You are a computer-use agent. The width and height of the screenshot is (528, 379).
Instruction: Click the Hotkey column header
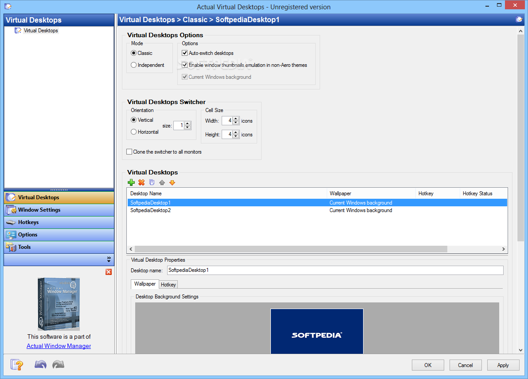tap(438, 193)
